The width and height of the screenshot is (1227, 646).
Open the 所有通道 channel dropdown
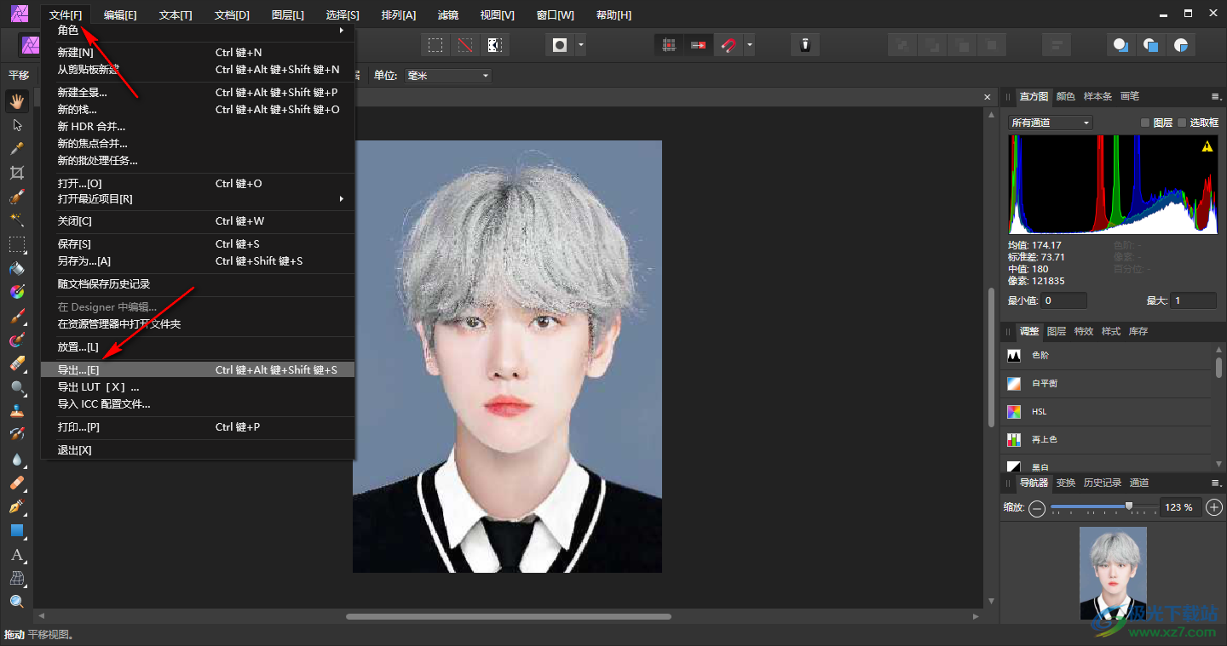1050,123
